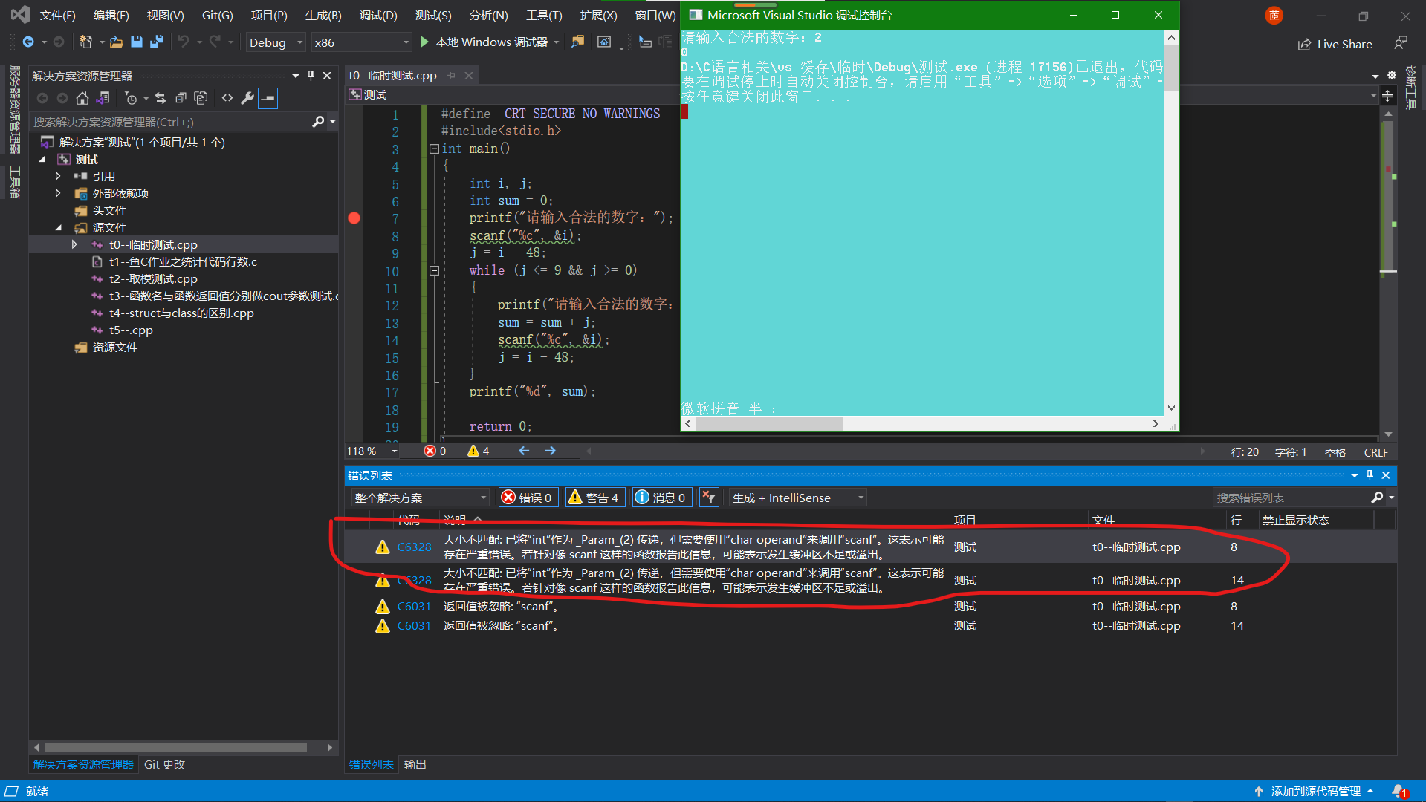The image size is (1426, 802).
Task: Go to next issue right arrow
Action: pyautogui.click(x=550, y=451)
